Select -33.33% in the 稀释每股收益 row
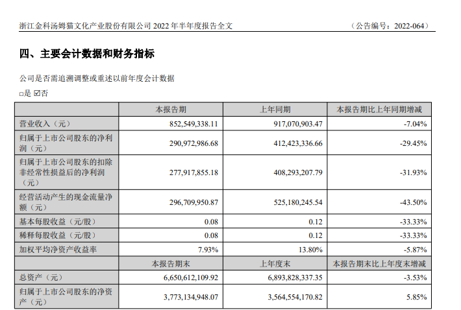The image size is (461, 310). (x=414, y=235)
